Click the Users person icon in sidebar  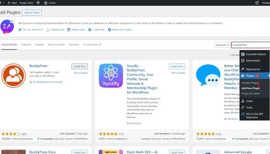[243, 101]
